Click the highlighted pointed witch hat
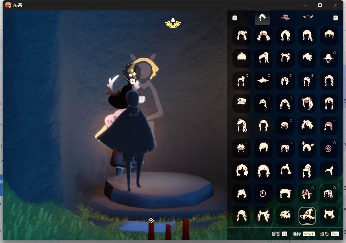This screenshot has height=243, width=346. (307, 216)
